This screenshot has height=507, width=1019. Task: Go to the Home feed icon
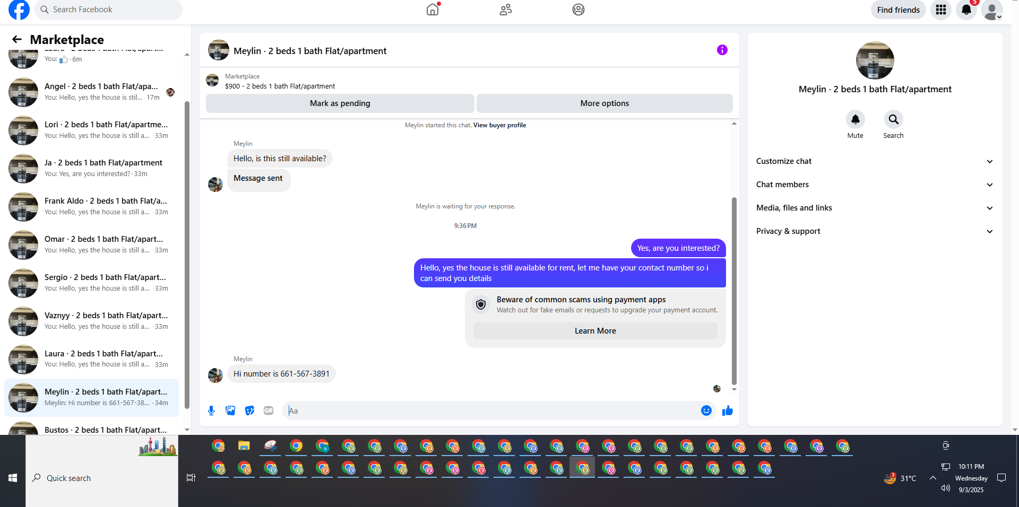click(x=433, y=10)
